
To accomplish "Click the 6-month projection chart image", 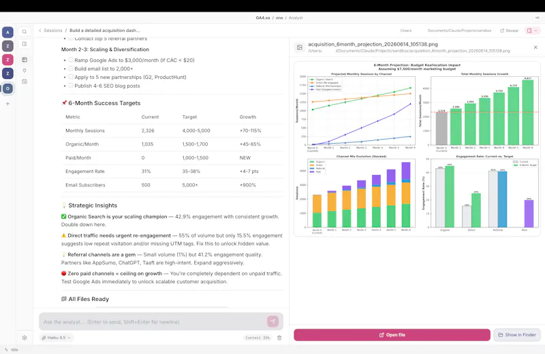I will (x=417, y=149).
